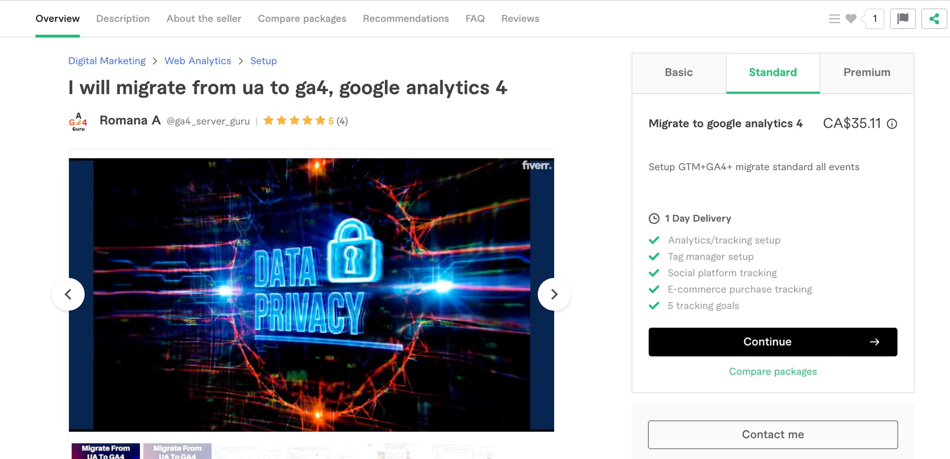Click the heart favorite icon

(851, 19)
